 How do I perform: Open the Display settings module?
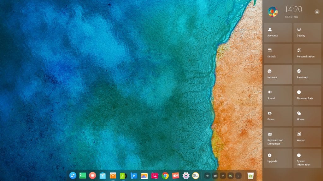pos(307,33)
